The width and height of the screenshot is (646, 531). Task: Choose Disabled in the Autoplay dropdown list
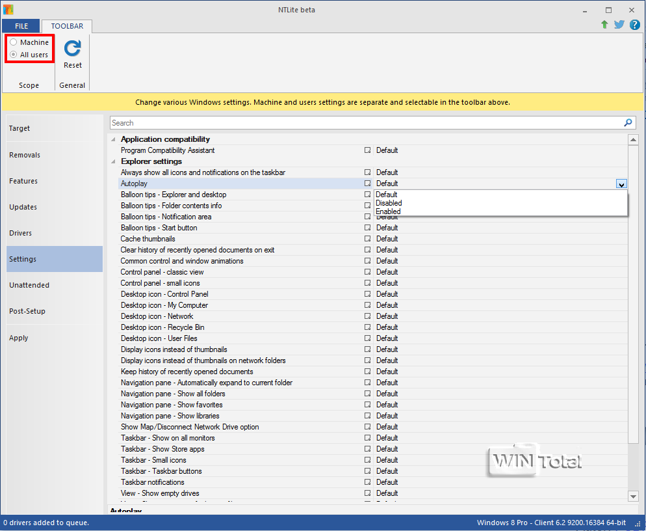(389, 203)
